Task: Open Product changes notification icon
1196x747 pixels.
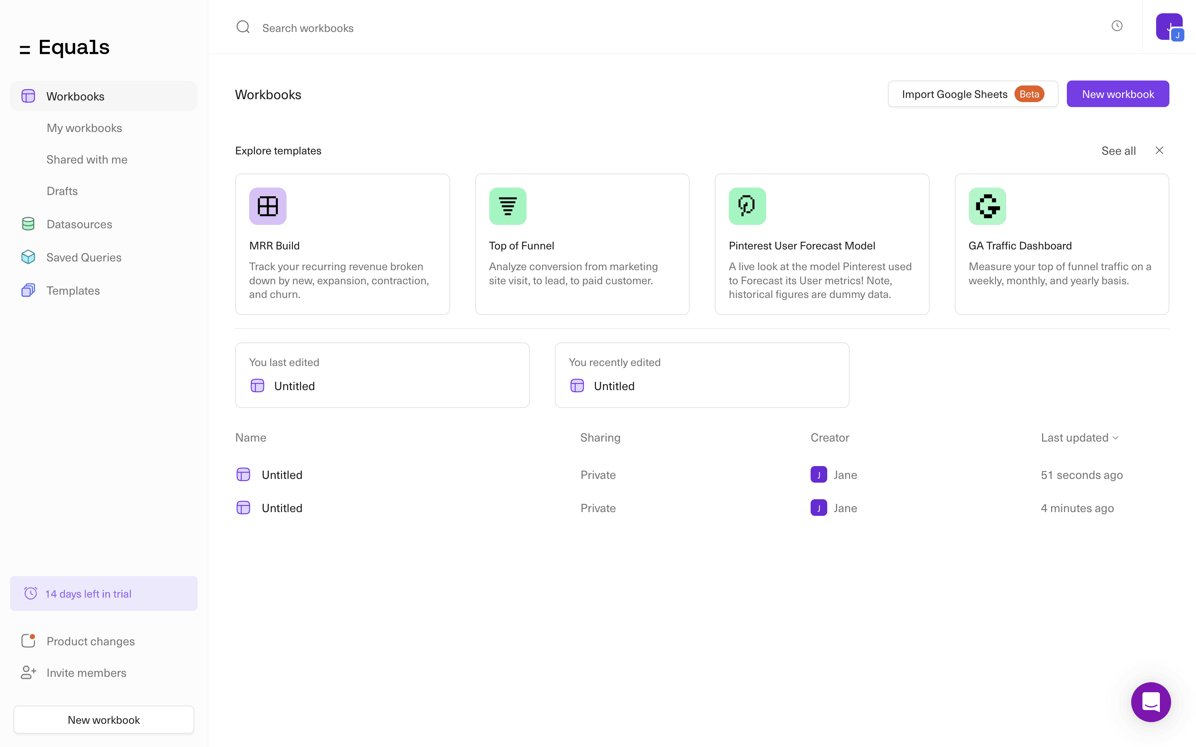Action: (x=28, y=641)
